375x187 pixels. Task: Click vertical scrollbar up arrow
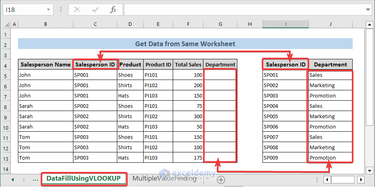click(369, 24)
